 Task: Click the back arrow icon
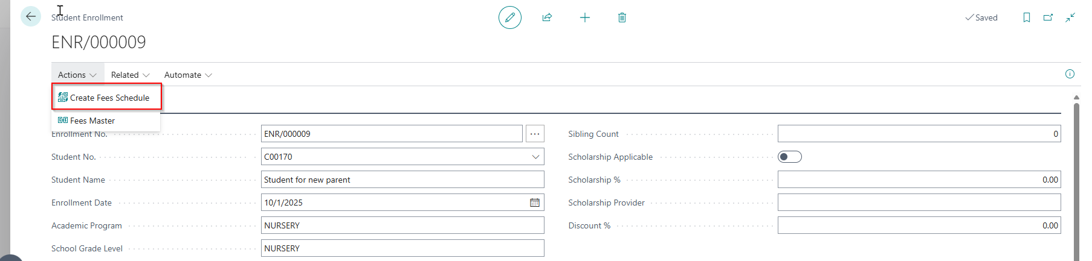tap(31, 17)
